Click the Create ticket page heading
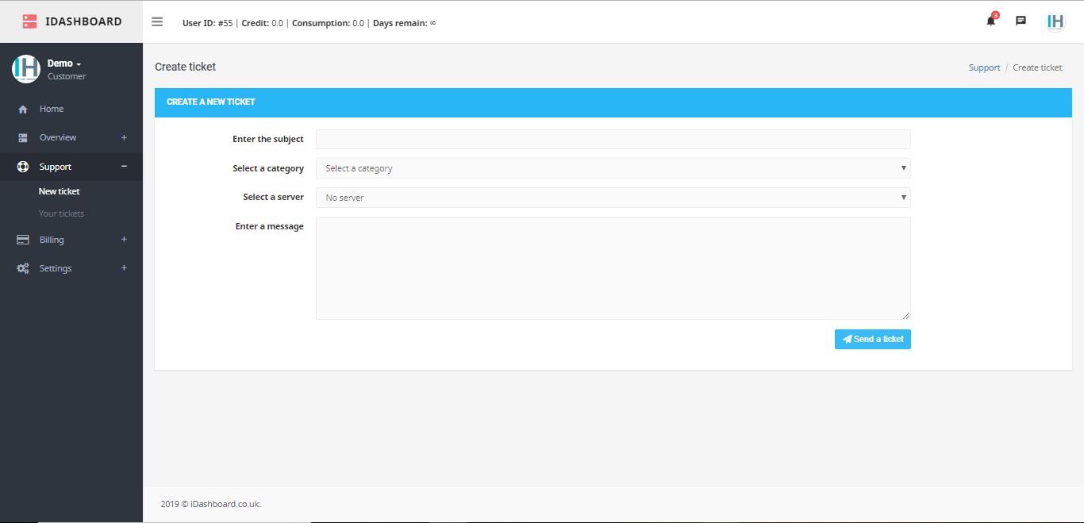Viewport: 1084px width, 523px height. click(x=185, y=67)
